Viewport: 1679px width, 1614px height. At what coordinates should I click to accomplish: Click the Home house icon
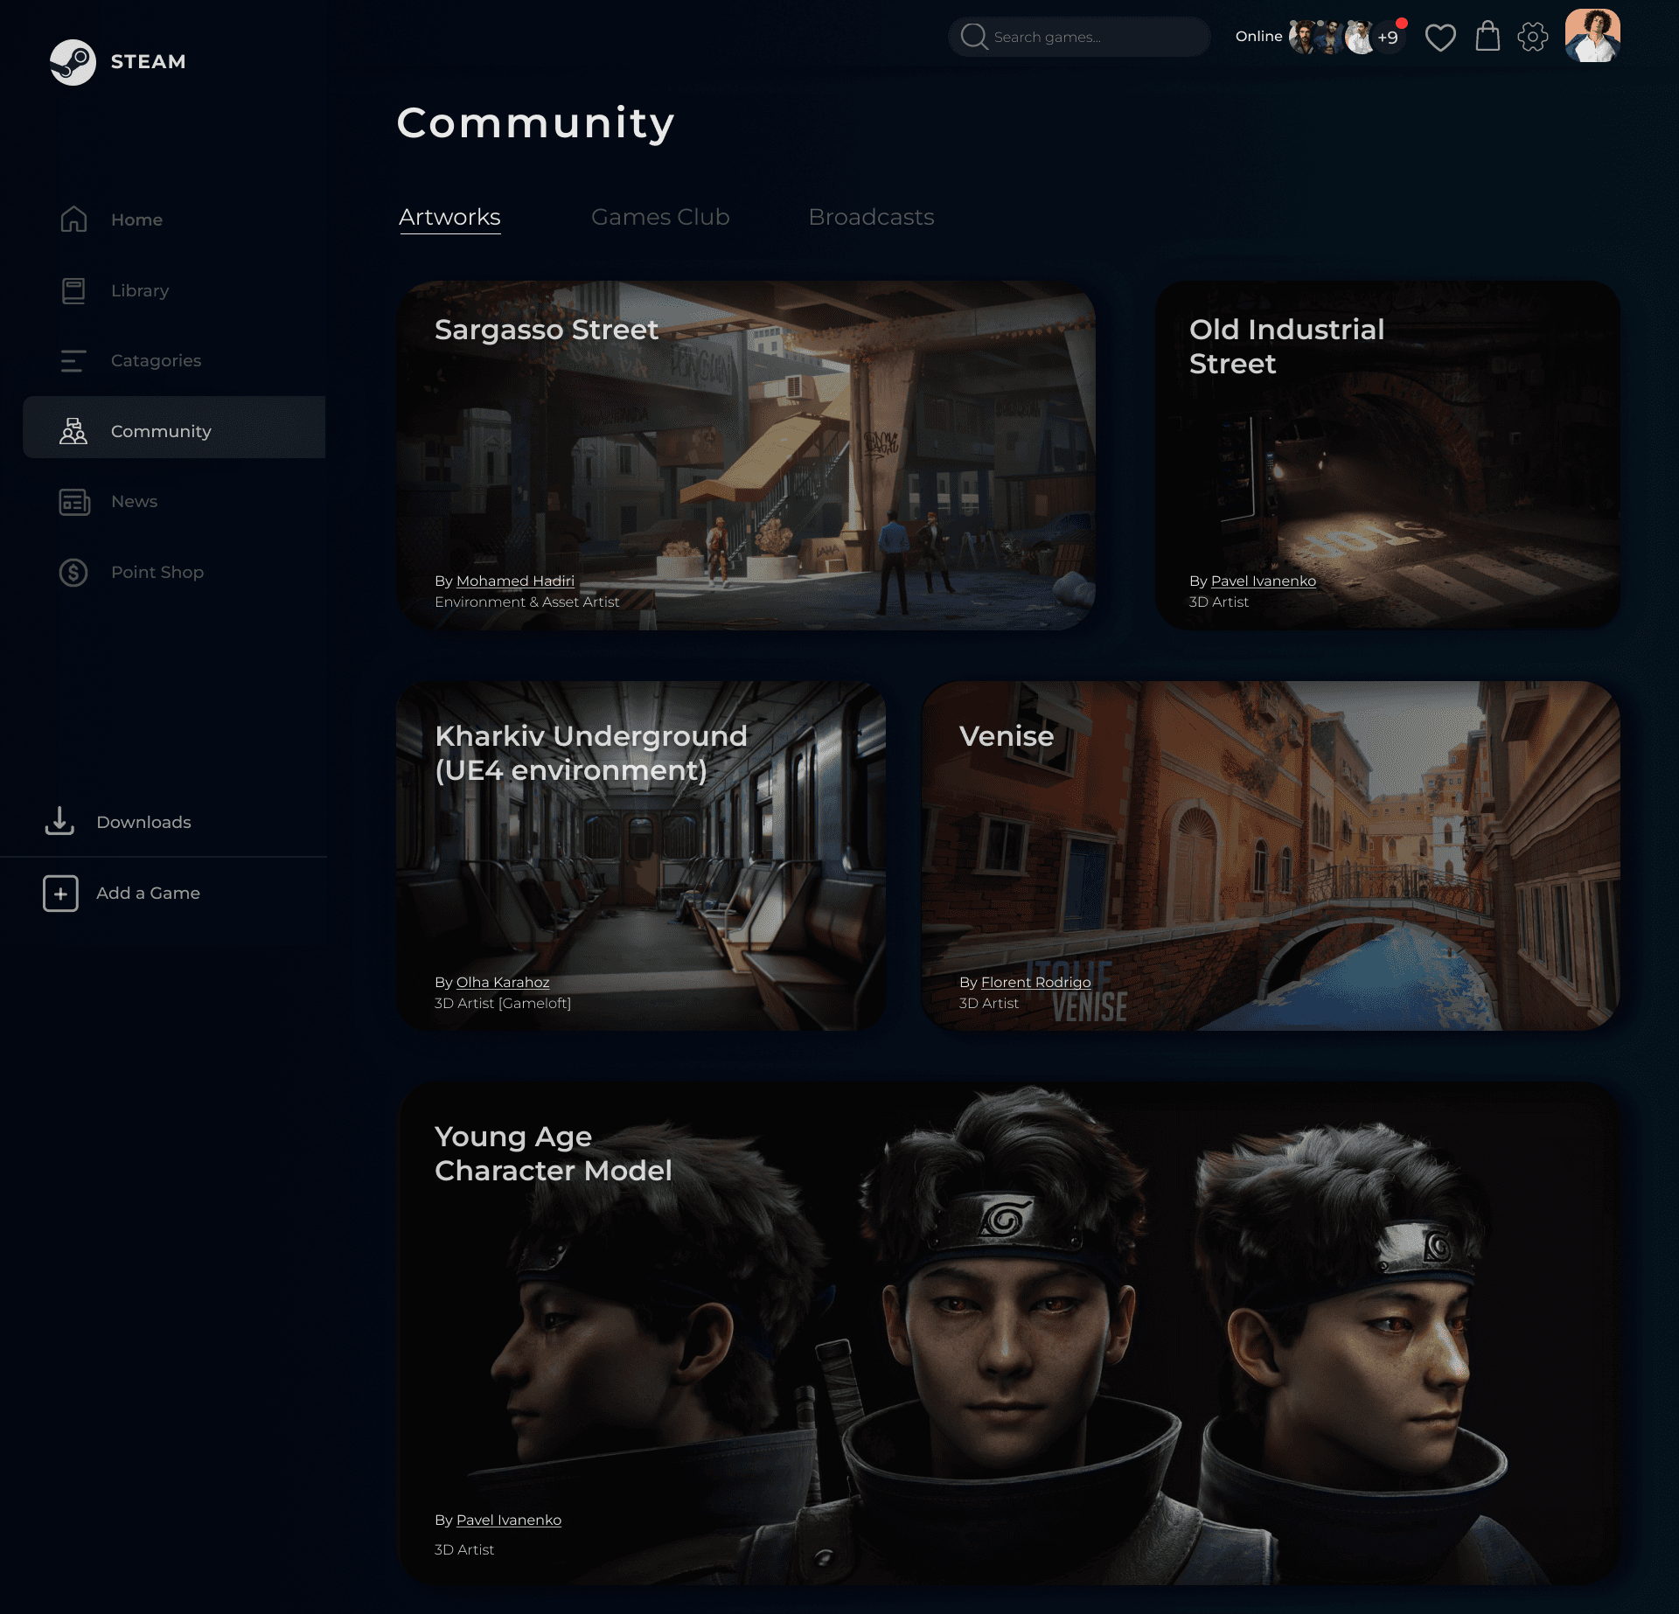click(x=73, y=219)
